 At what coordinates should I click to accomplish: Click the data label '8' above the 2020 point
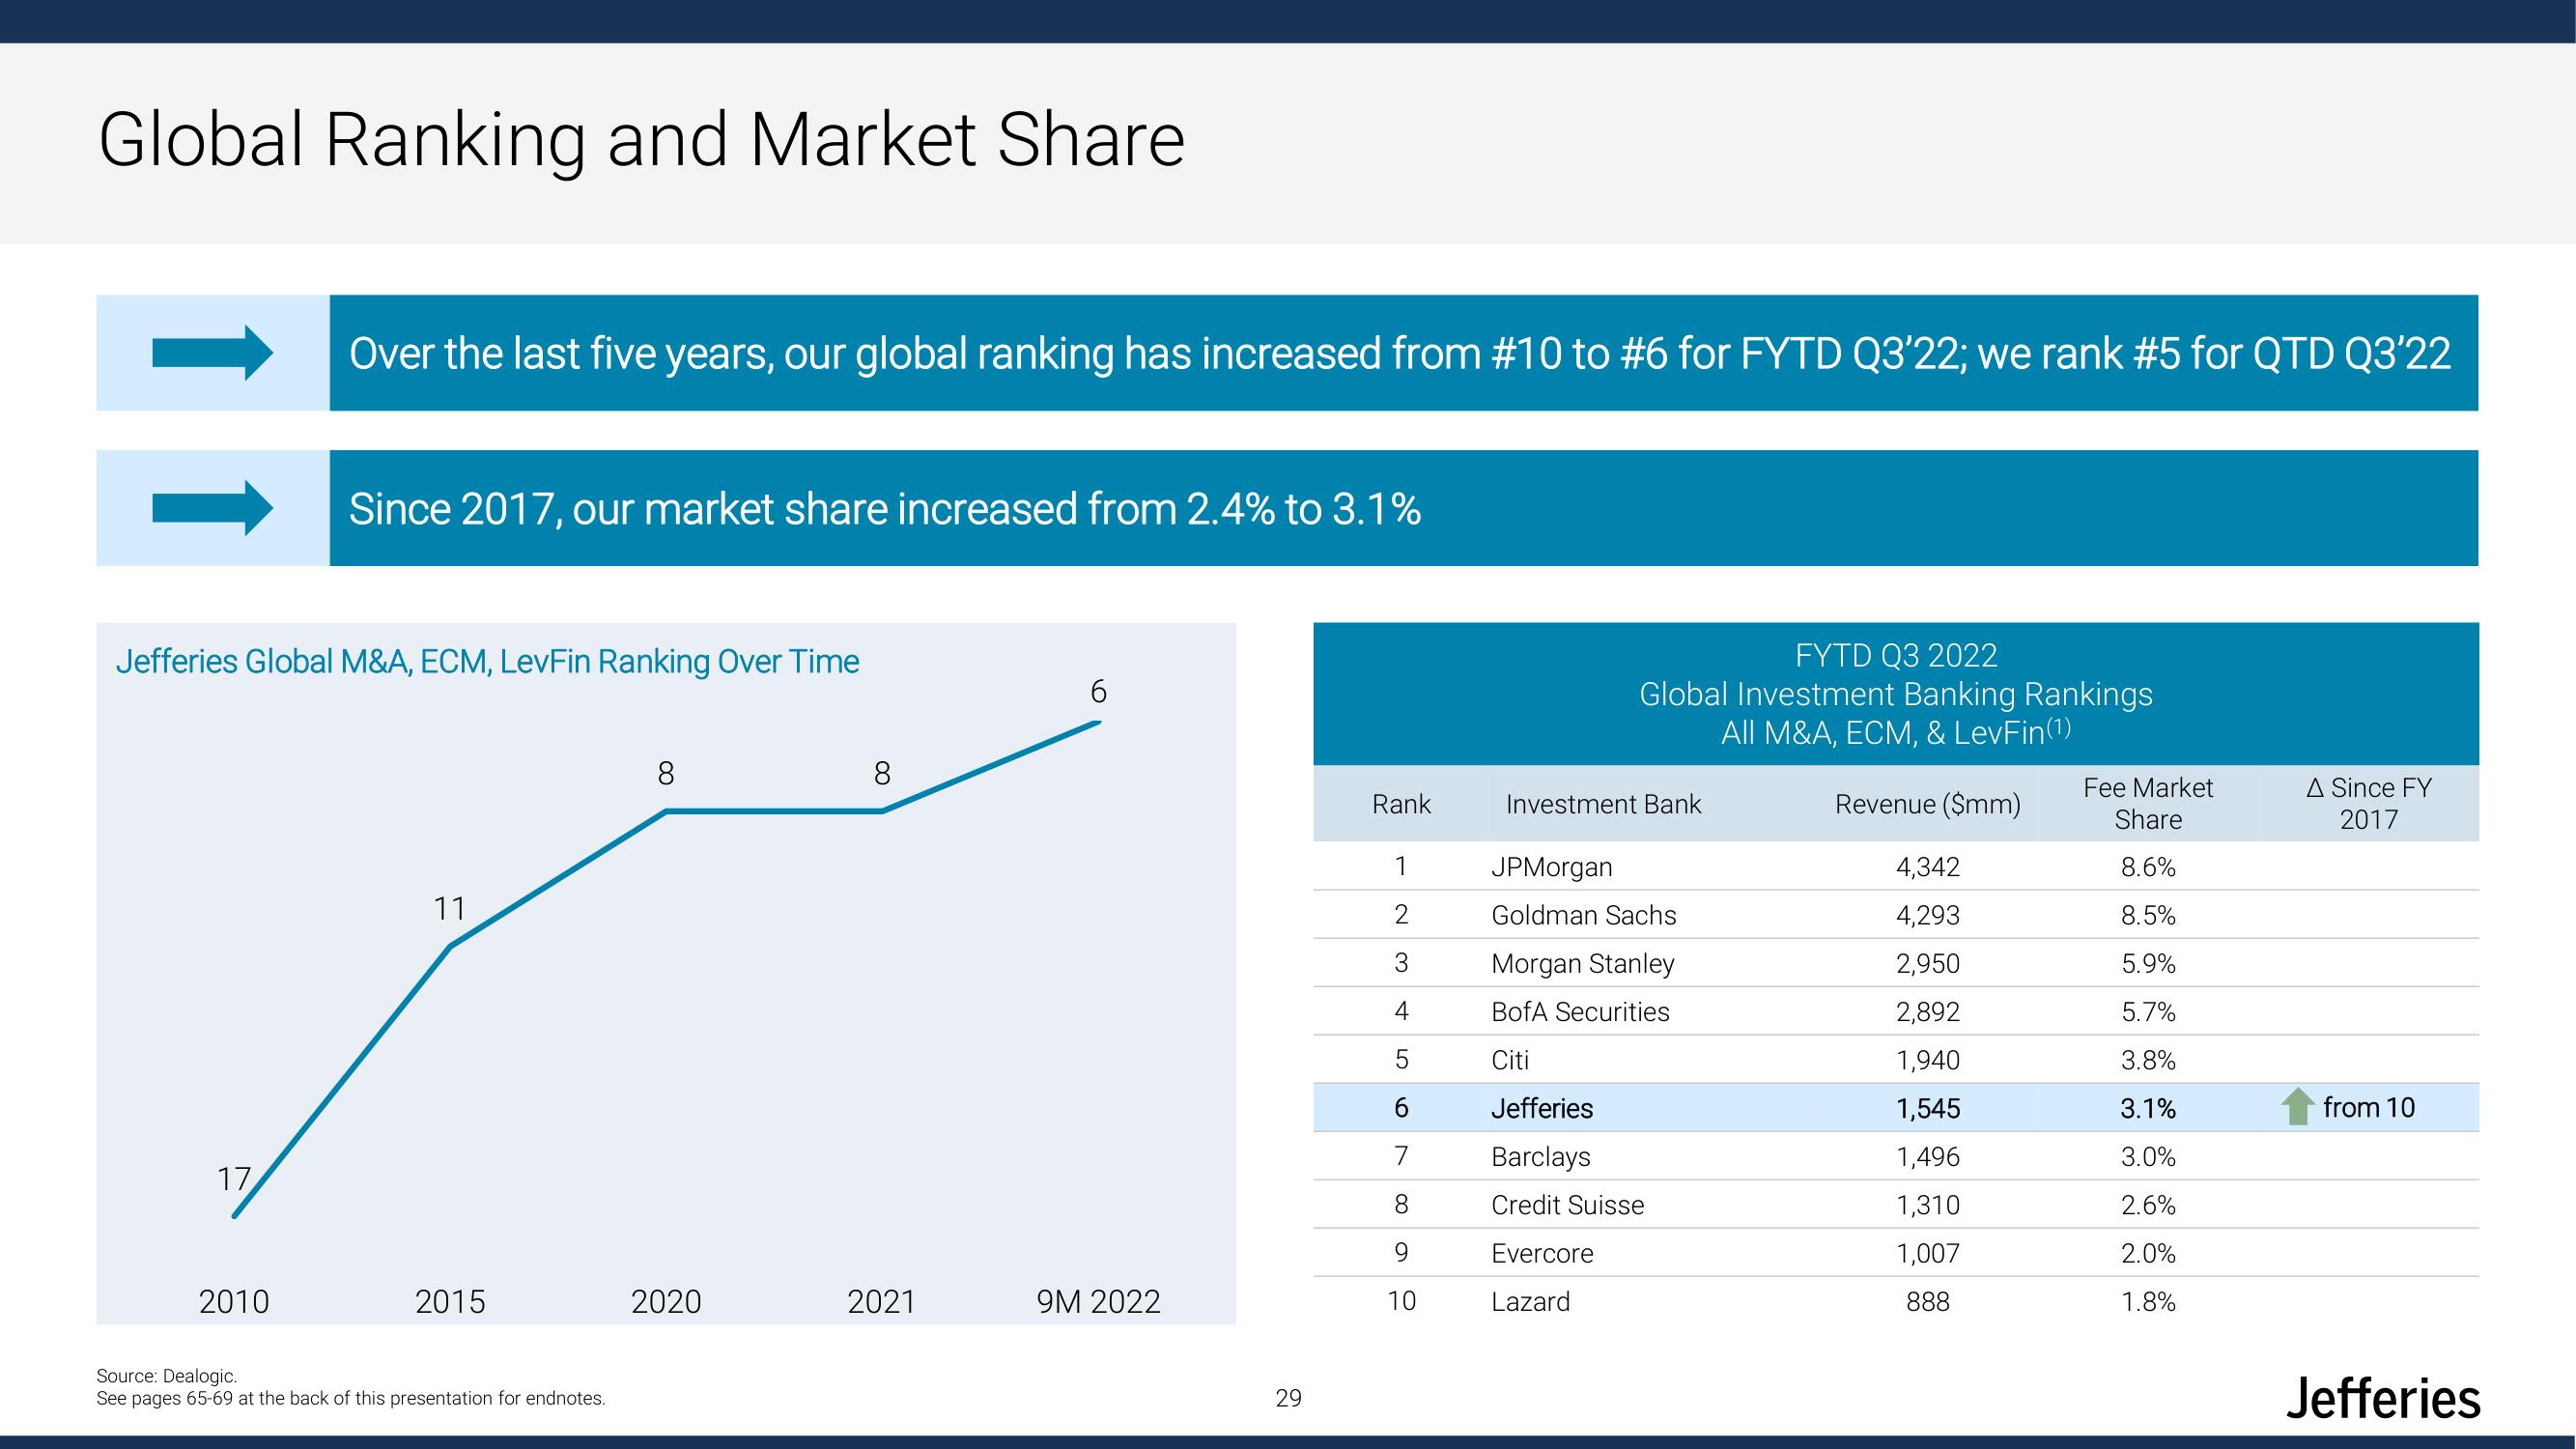666,773
